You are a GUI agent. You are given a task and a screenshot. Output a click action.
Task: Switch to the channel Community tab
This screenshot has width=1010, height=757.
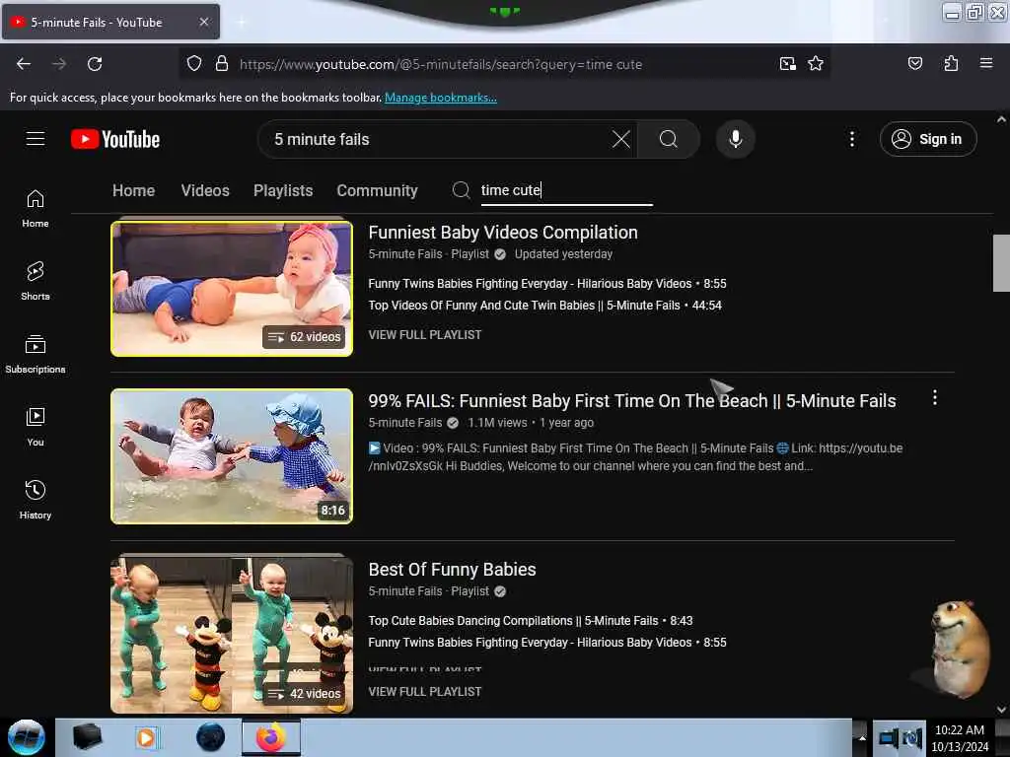click(x=377, y=190)
